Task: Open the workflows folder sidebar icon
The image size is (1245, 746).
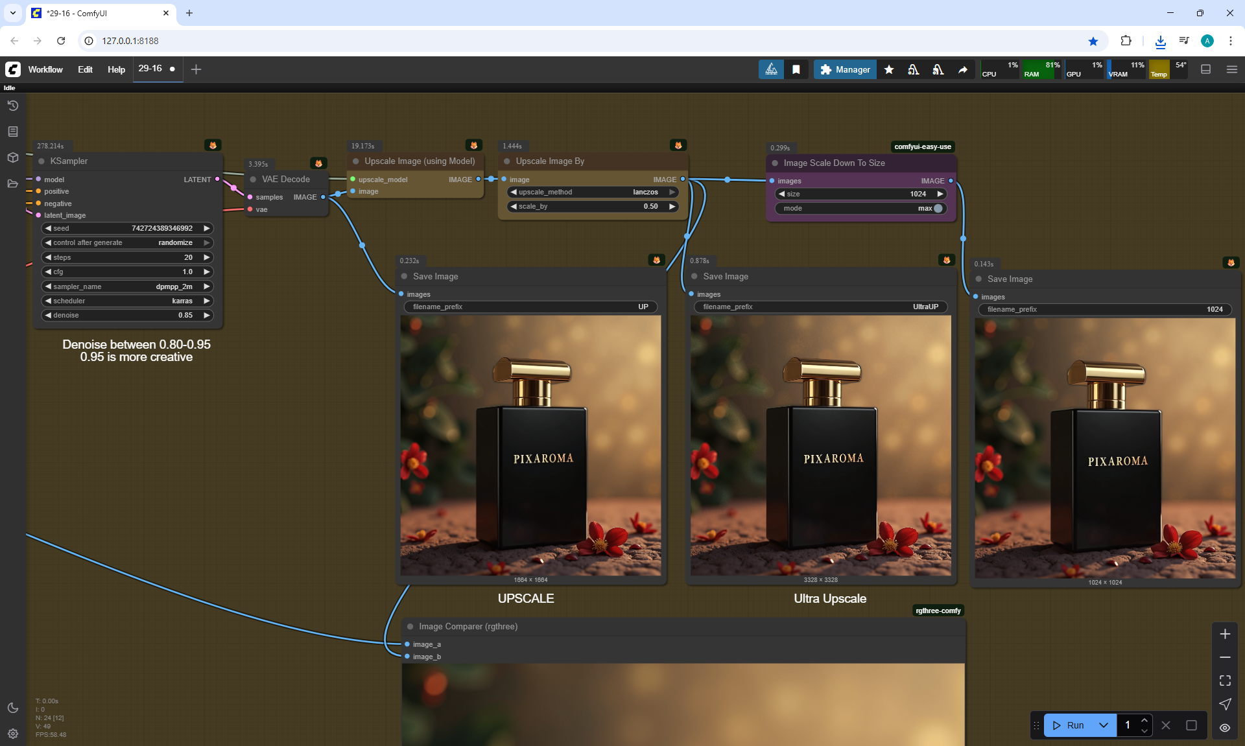Action: pos(13,183)
